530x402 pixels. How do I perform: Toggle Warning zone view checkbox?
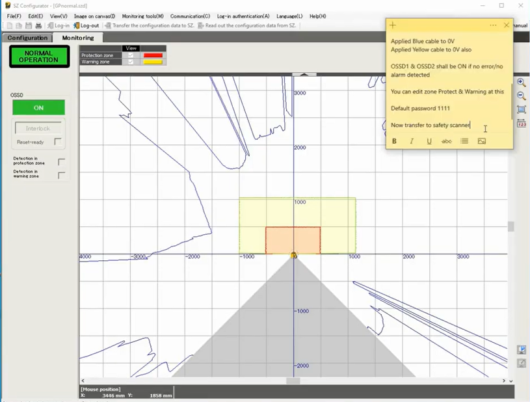point(131,62)
